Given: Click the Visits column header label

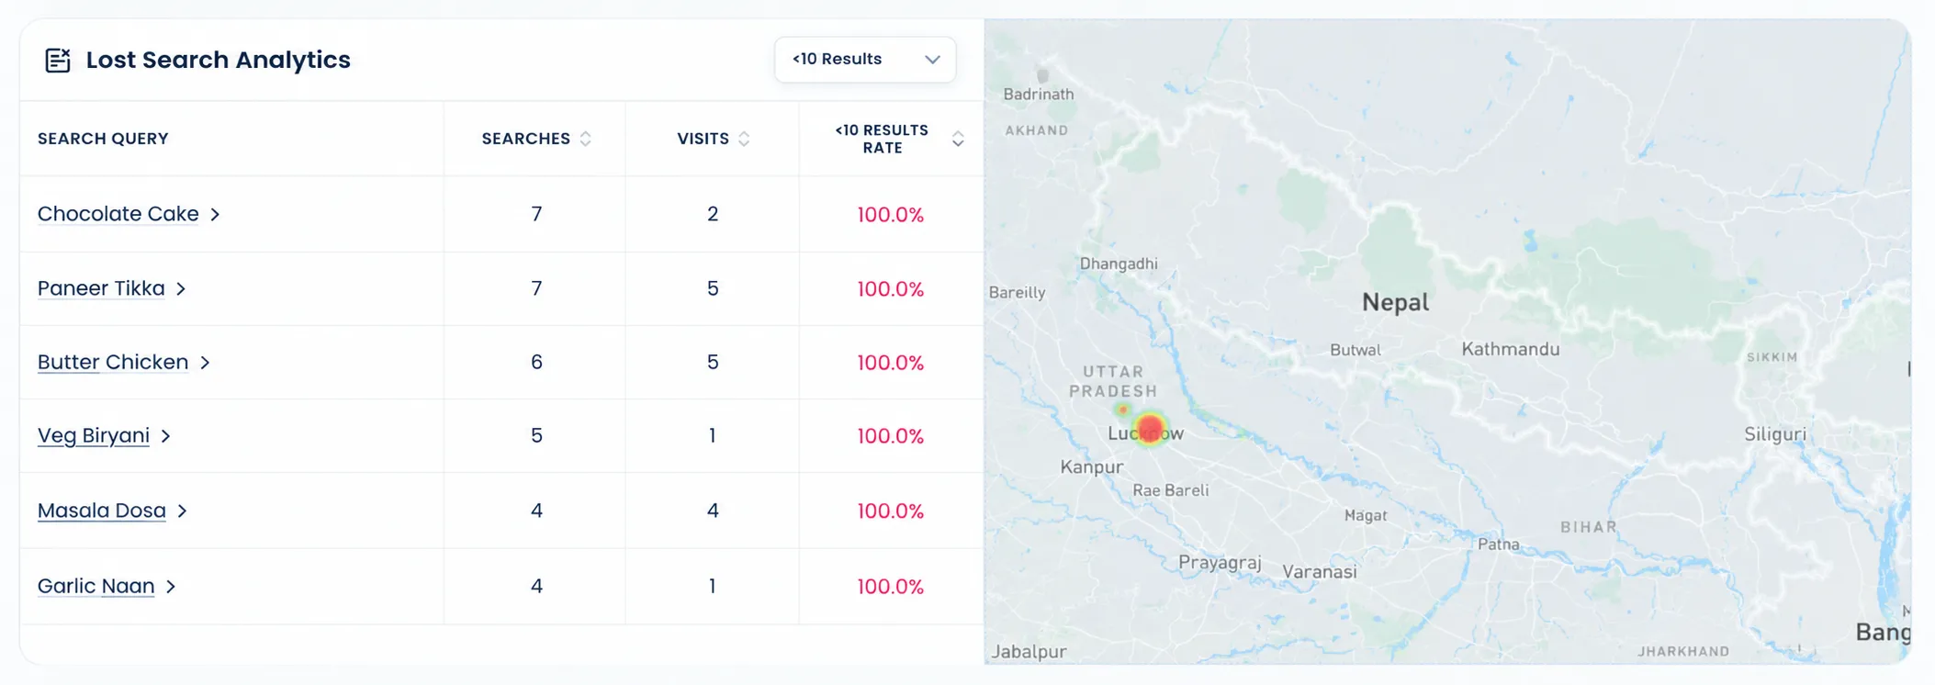Looking at the screenshot, I should [703, 139].
